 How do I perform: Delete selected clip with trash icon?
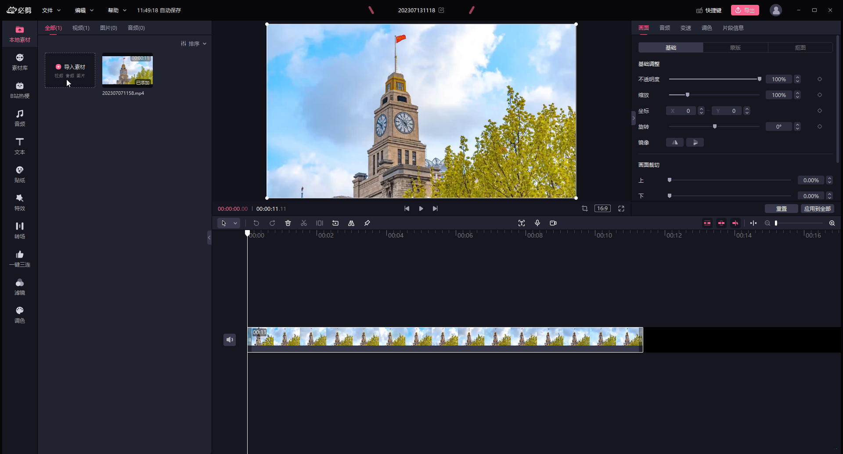tap(288, 223)
